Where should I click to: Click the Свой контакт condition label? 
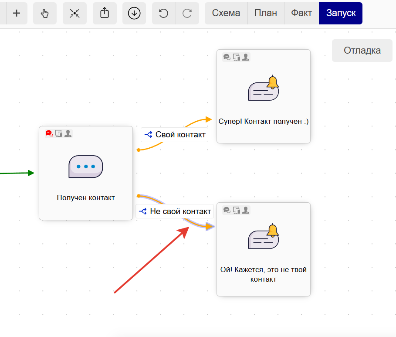click(x=175, y=135)
